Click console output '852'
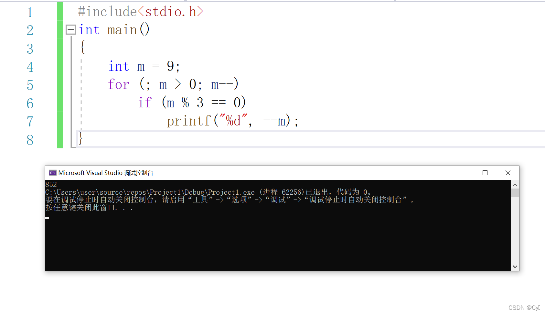 tap(51, 184)
